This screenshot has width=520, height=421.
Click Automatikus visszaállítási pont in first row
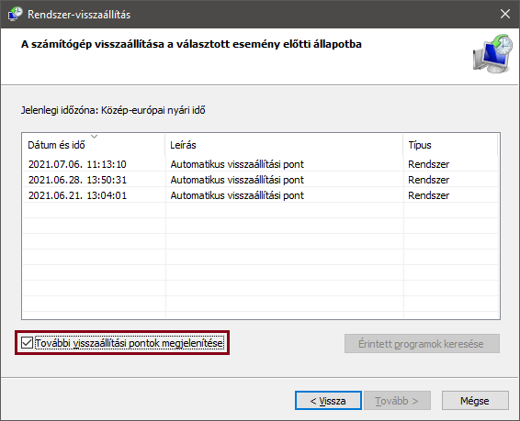(x=237, y=164)
